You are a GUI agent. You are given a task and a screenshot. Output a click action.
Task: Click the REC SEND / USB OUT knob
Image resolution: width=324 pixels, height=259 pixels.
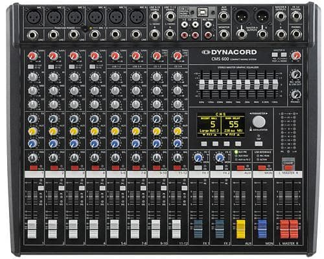pos(296,74)
